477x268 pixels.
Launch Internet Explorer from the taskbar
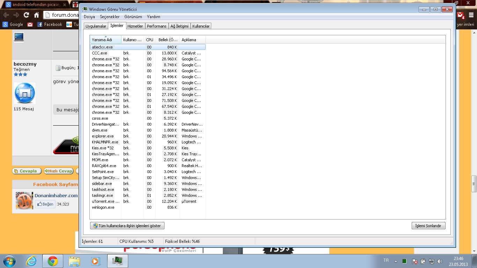pos(31,261)
